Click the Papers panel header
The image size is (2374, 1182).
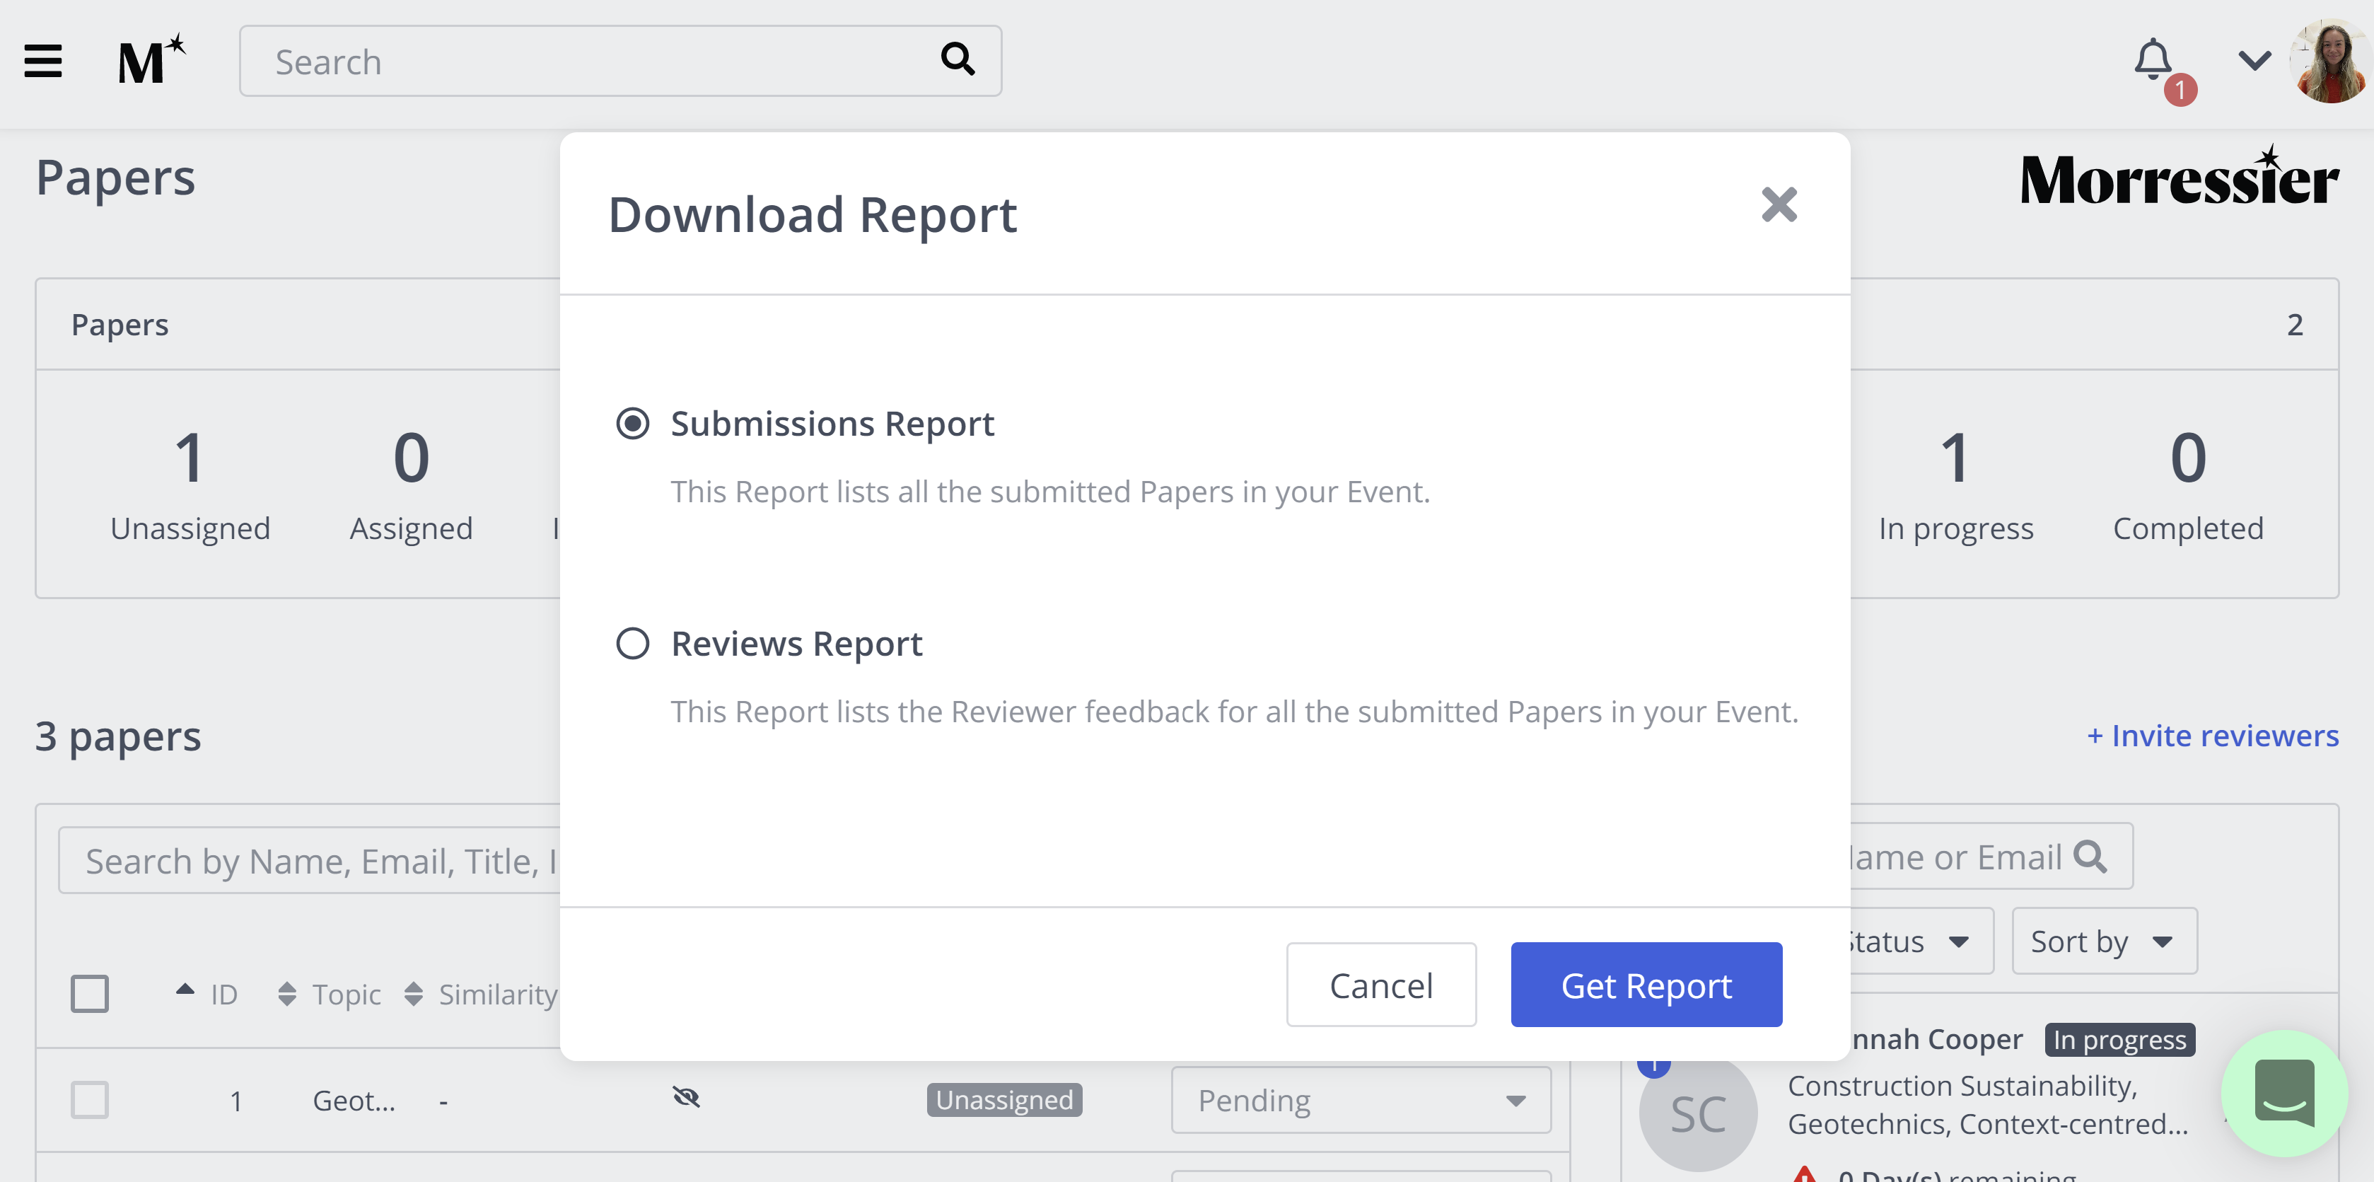tap(120, 325)
